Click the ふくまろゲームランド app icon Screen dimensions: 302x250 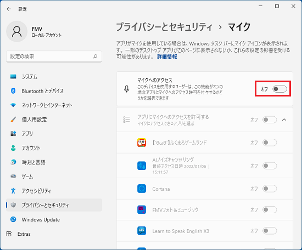142,143
